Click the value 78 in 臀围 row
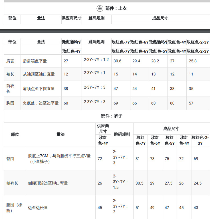The height and width of the screenshot is (219, 210). [152, 159]
